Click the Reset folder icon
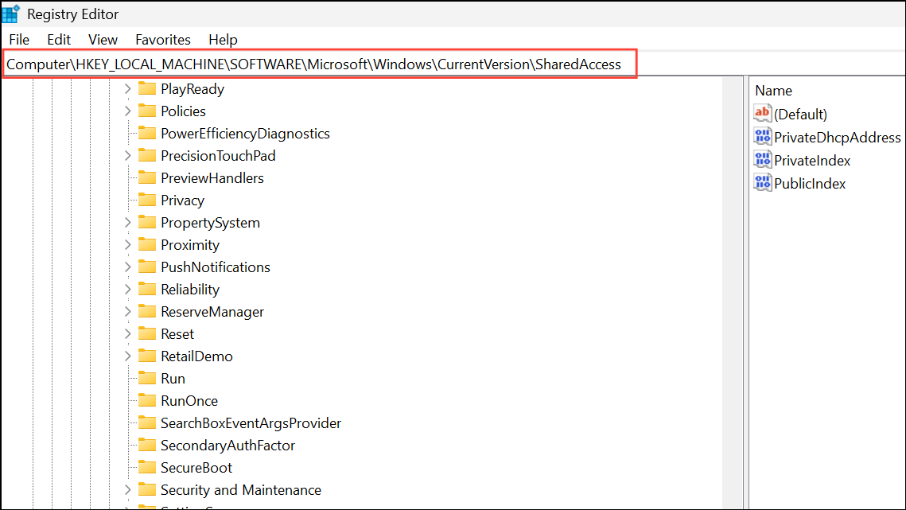 (147, 333)
